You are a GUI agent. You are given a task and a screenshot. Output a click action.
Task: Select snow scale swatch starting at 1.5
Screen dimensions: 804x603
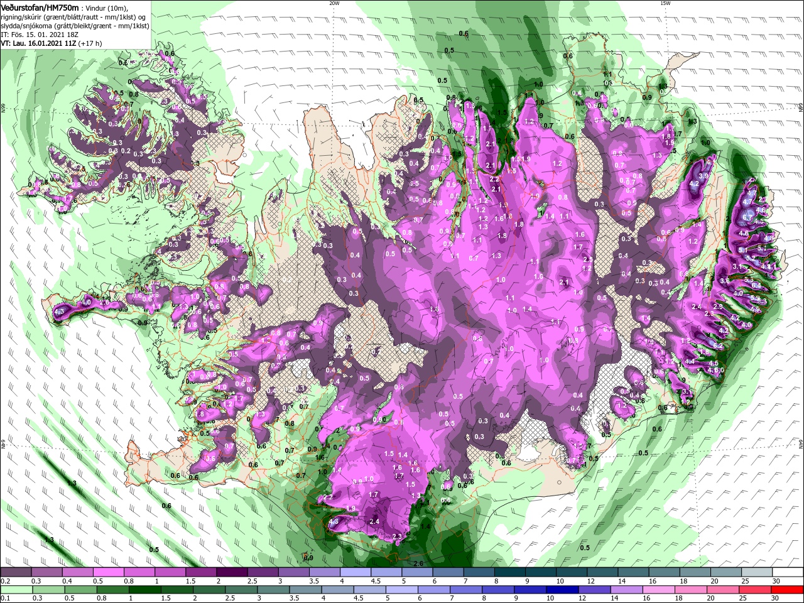(x=200, y=572)
